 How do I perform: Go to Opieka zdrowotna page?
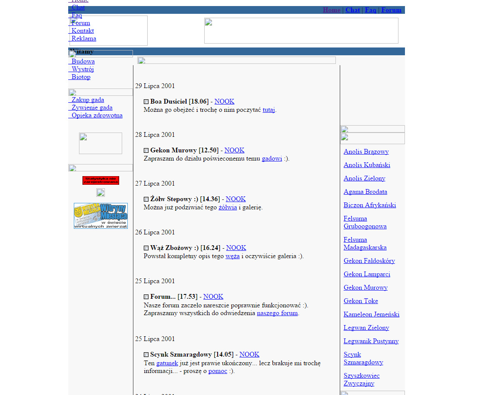(97, 115)
